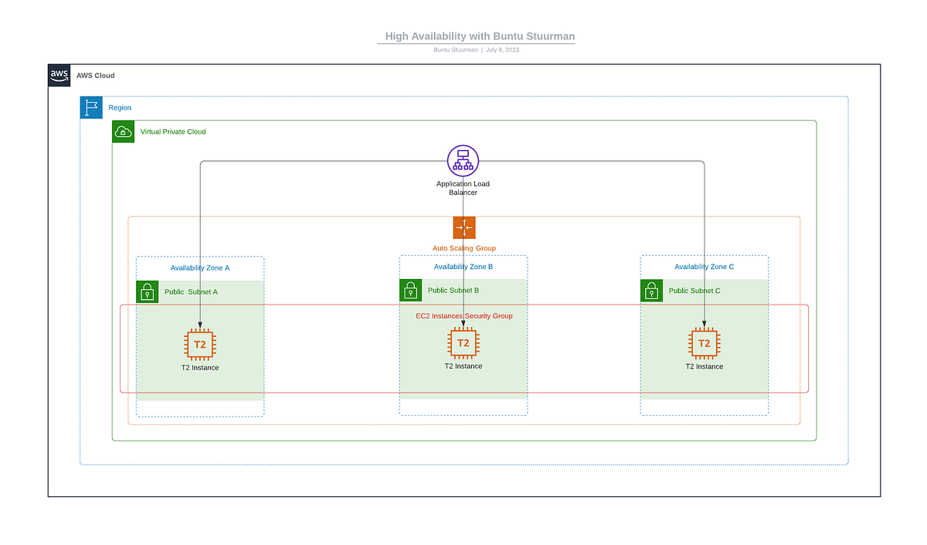Click the Buntu Stuurman author byline
This screenshot has width=927, height=545.
coord(456,49)
